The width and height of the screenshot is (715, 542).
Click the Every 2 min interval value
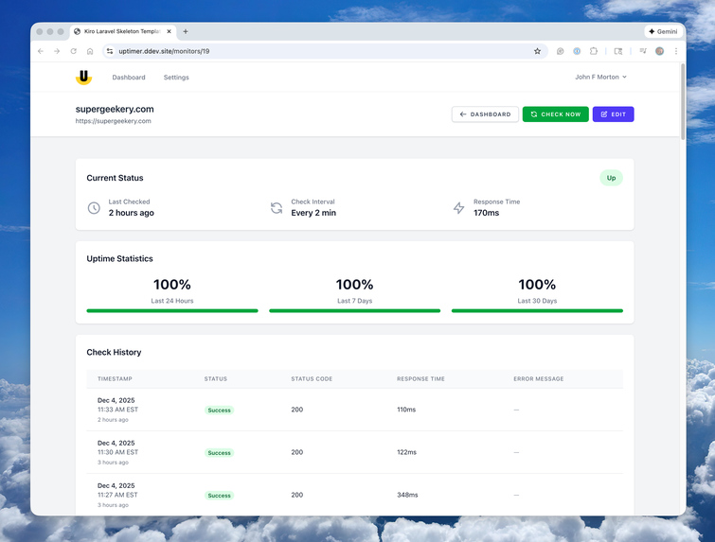[313, 213]
